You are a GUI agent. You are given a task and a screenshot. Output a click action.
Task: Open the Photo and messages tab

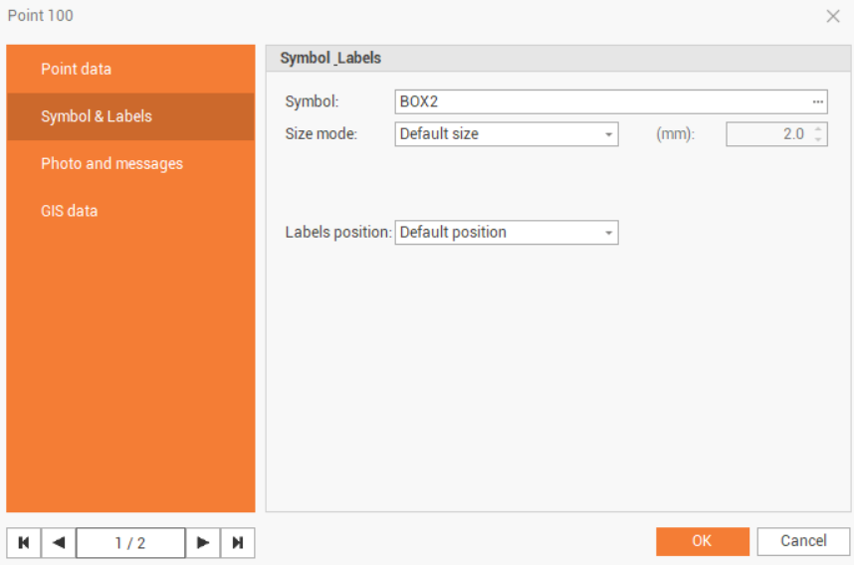[111, 163]
